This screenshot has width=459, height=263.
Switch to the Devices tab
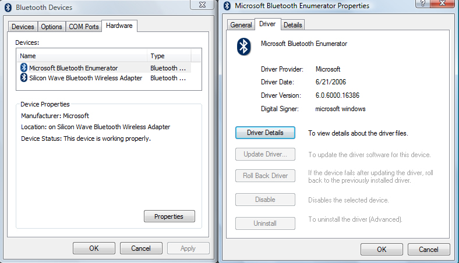pos(23,27)
